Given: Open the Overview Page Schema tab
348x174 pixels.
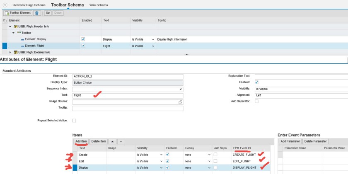Looking at the screenshot, I should point(29,5).
